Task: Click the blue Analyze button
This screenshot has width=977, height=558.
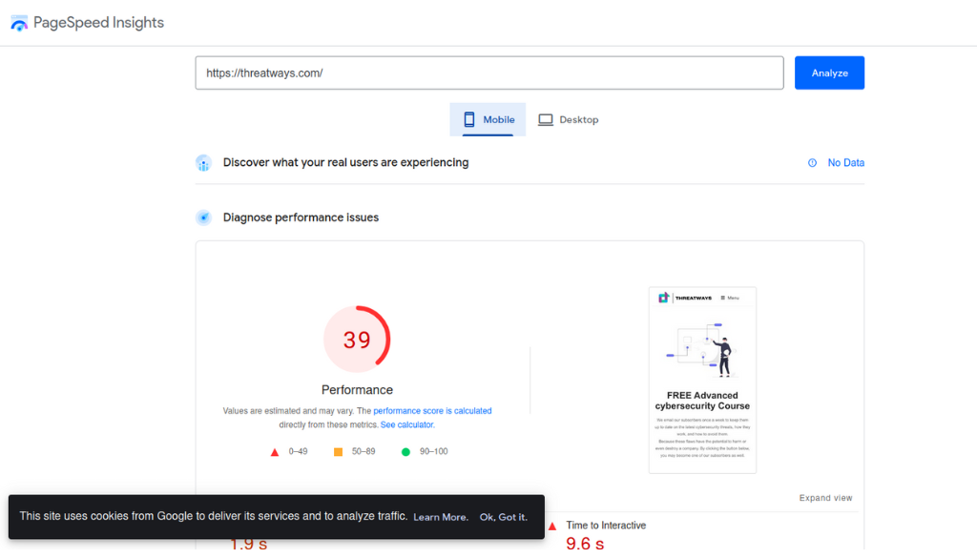Action: pos(829,72)
